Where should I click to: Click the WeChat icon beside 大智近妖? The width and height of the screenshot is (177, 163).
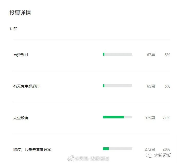pyautogui.click(x=149, y=155)
